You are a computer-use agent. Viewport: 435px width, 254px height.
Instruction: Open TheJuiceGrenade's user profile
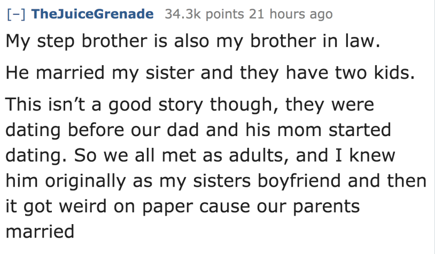click(92, 13)
